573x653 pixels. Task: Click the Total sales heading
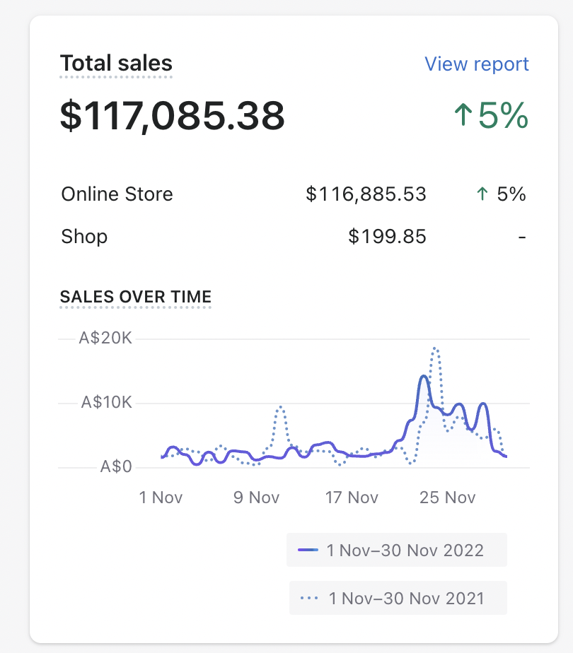116,64
